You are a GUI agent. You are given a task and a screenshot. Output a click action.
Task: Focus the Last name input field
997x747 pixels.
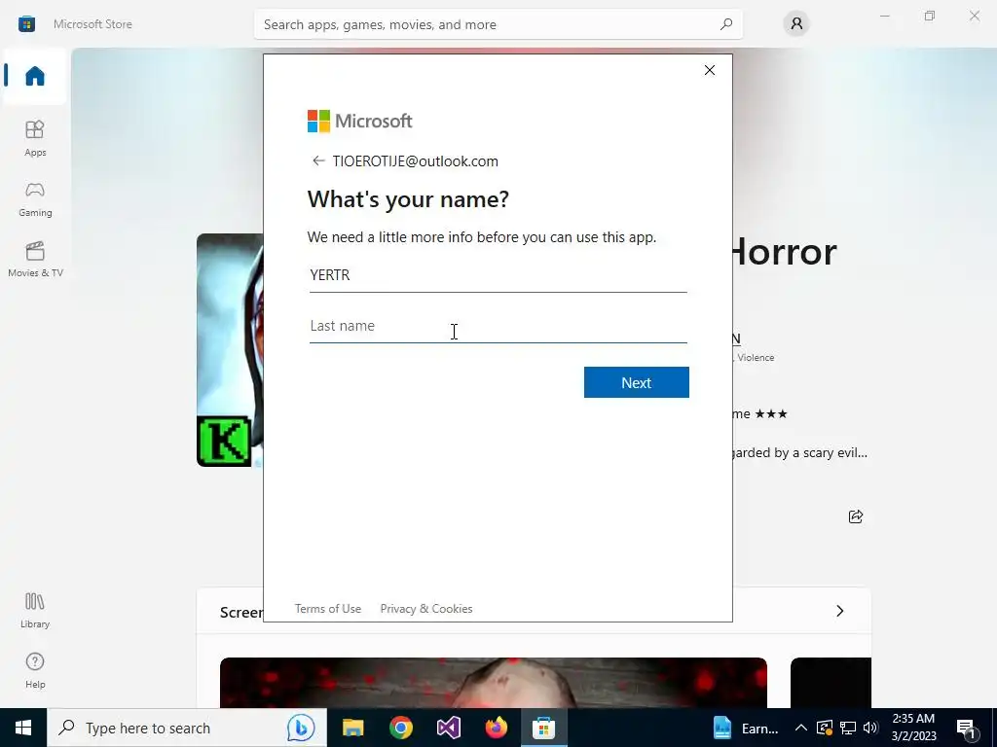point(498,327)
